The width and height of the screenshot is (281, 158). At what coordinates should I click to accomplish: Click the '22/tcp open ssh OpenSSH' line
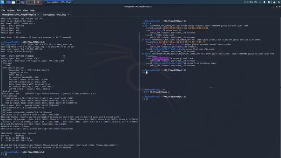click(48, 93)
